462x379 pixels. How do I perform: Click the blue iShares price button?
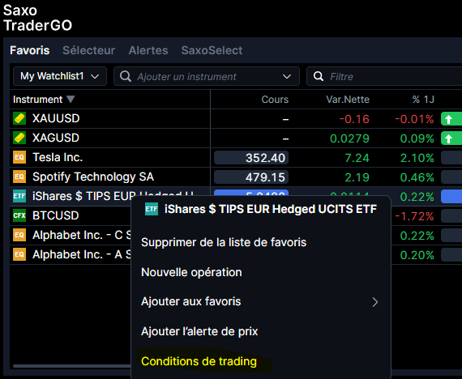(251, 193)
